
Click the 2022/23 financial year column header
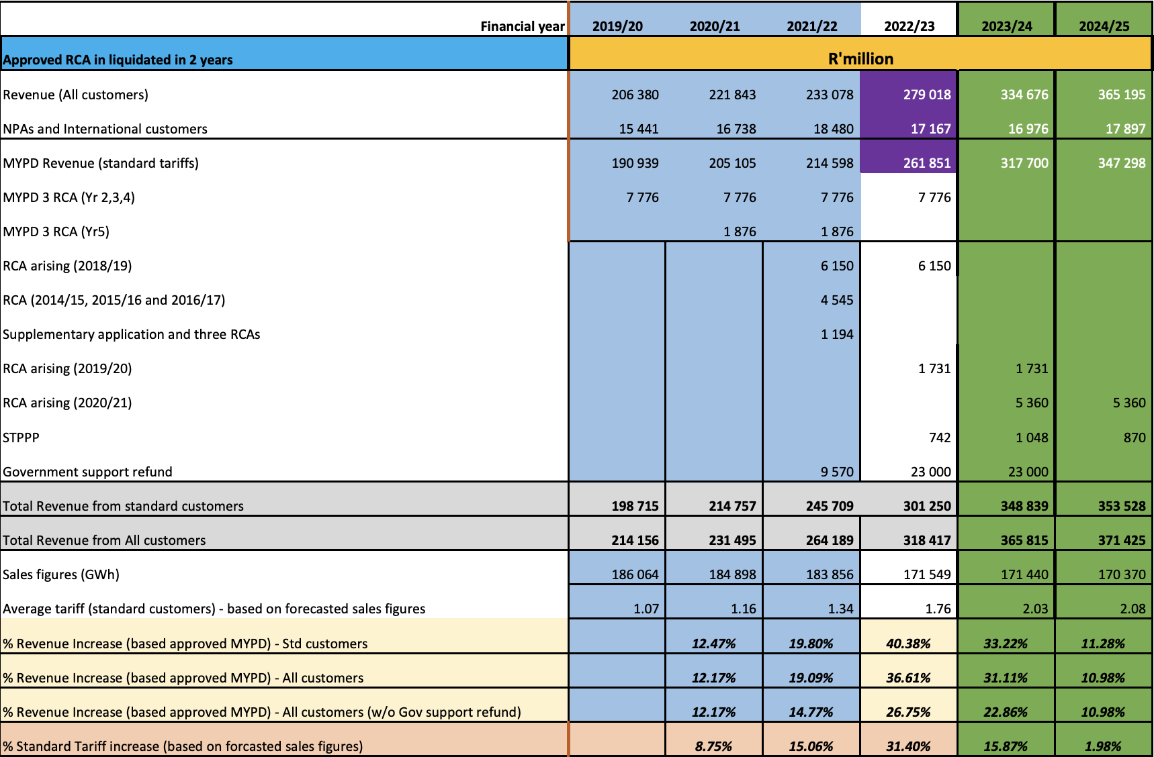tap(909, 26)
